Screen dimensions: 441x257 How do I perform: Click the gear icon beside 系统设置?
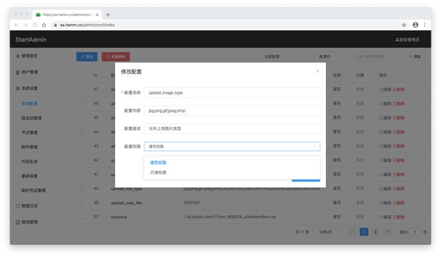[x=18, y=88]
